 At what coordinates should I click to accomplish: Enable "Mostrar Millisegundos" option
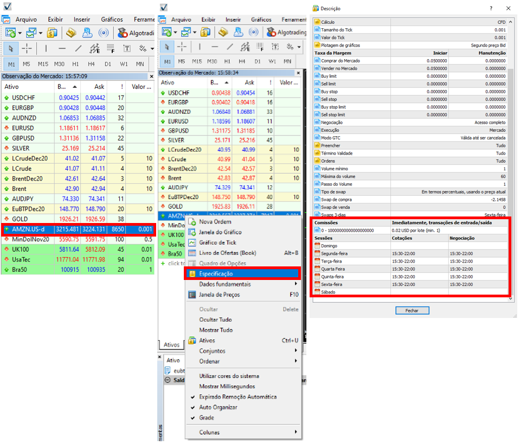pos(243,387)
